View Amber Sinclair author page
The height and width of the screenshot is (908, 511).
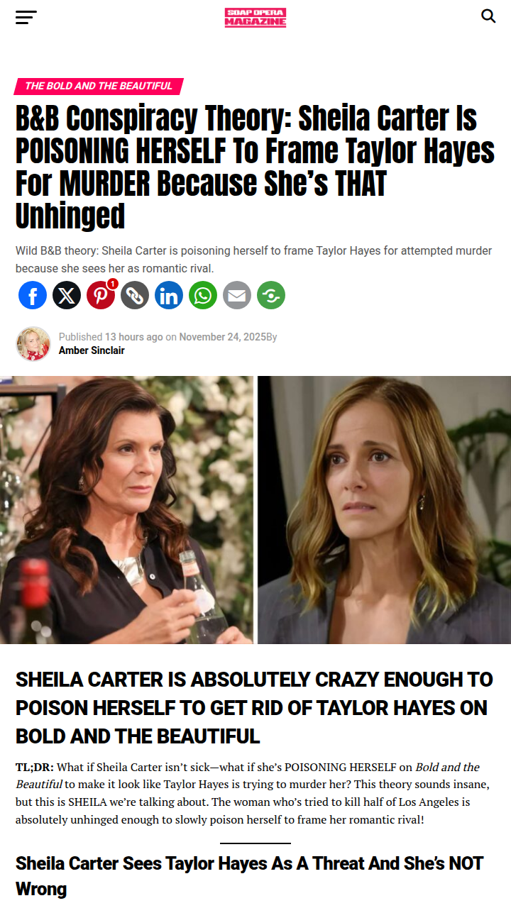coord(92,350)
